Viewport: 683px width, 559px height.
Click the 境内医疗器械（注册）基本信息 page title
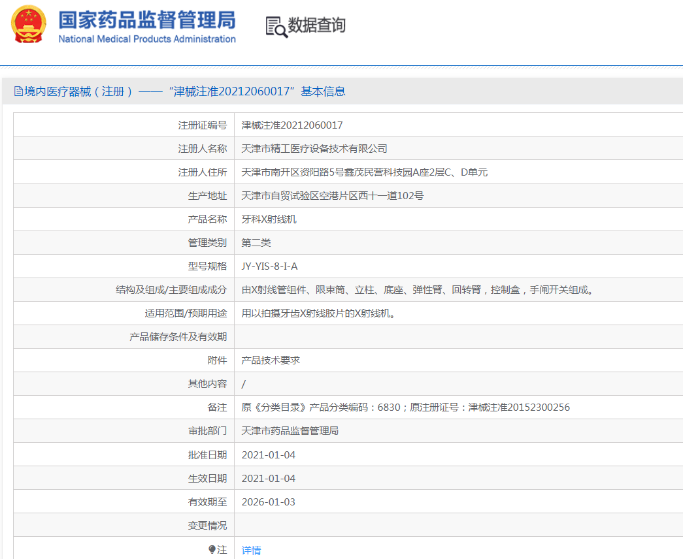(x=185, y=91)
